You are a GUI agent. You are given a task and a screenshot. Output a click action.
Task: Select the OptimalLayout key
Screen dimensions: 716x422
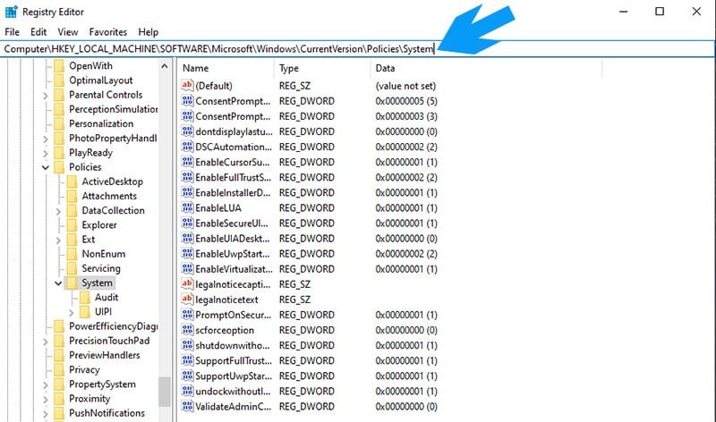coord(100,80)
